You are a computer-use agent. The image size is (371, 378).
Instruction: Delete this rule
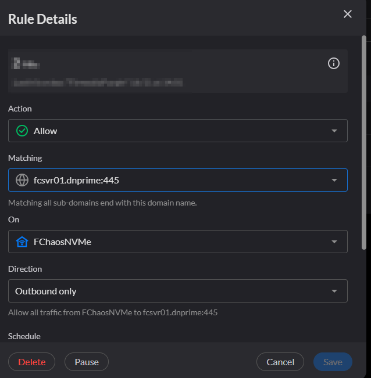pos(31,362)
